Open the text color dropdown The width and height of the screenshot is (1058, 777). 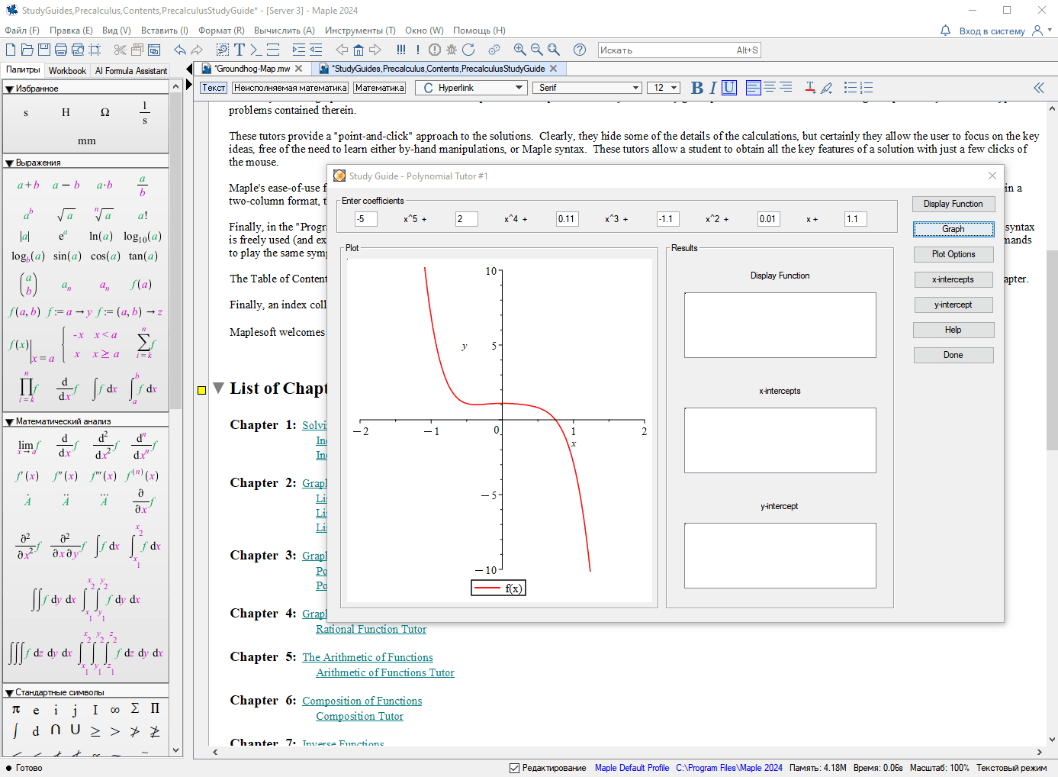(810, 88)
